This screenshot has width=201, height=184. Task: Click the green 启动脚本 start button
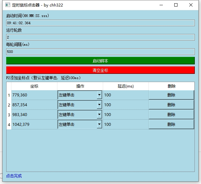[100, 61]
